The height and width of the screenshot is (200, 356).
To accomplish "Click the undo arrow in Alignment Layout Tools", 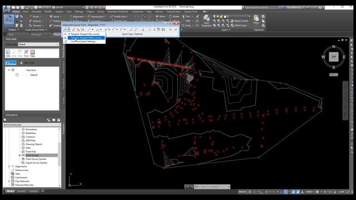I will pyautogui.click(x=170, y=29).
